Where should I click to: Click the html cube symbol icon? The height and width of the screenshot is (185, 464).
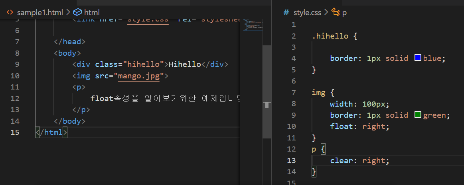point(77,12)
